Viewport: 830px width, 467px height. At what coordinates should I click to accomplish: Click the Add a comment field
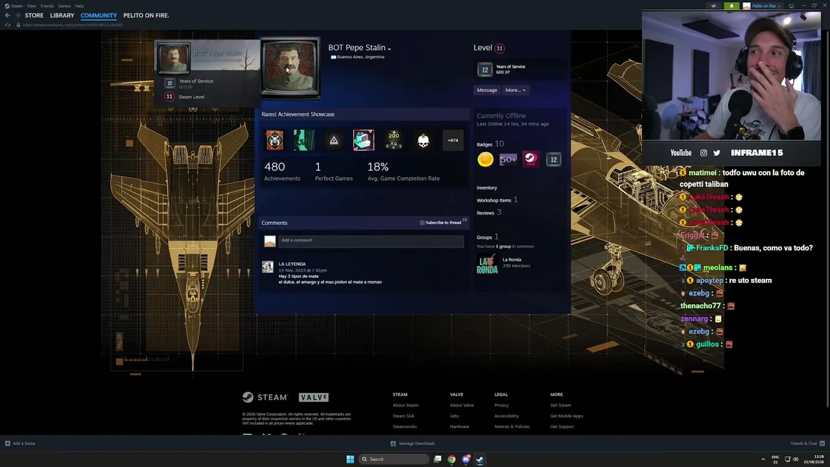(371, 241)
